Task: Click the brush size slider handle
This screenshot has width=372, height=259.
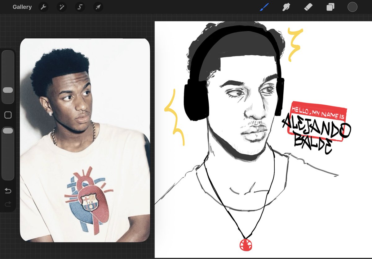Action: pyautogui.click(x=8, y=90)
